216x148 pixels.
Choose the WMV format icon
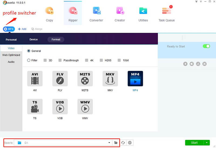(x=85, y=107)
